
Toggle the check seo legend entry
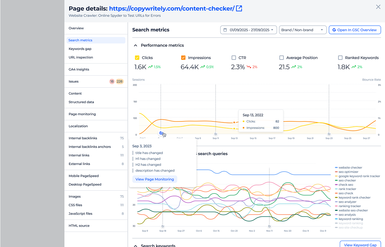point(344,185)
